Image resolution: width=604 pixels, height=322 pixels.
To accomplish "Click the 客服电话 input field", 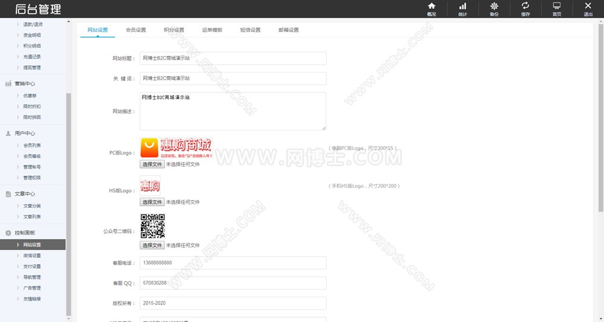I will [x=233, y=263].
